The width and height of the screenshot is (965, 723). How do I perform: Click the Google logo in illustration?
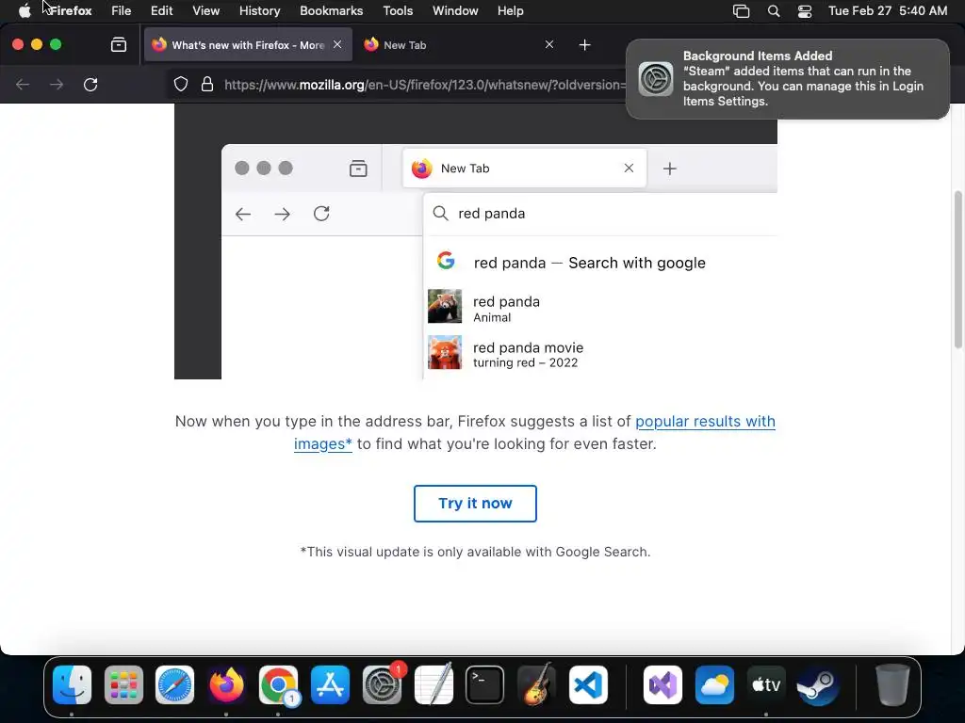(446, 261)
